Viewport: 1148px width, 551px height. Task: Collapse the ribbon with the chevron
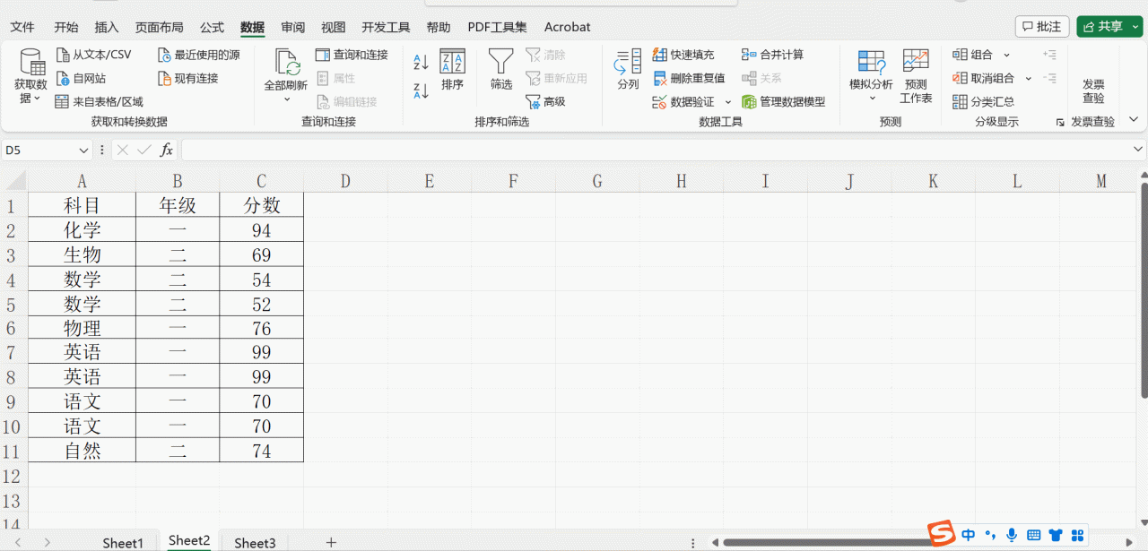(1133, 119)
